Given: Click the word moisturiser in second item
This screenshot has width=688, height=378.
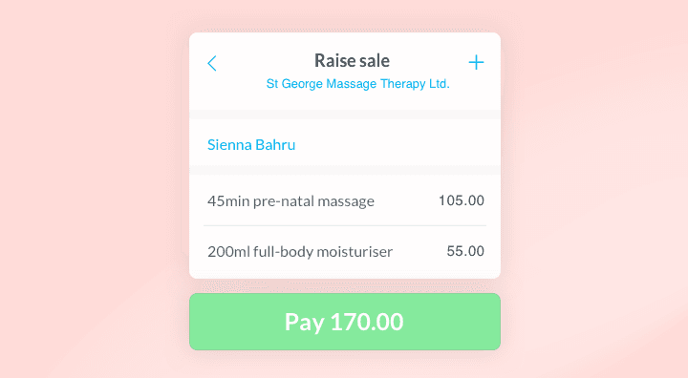Looking at the screenshot, I should pos(355,252).
